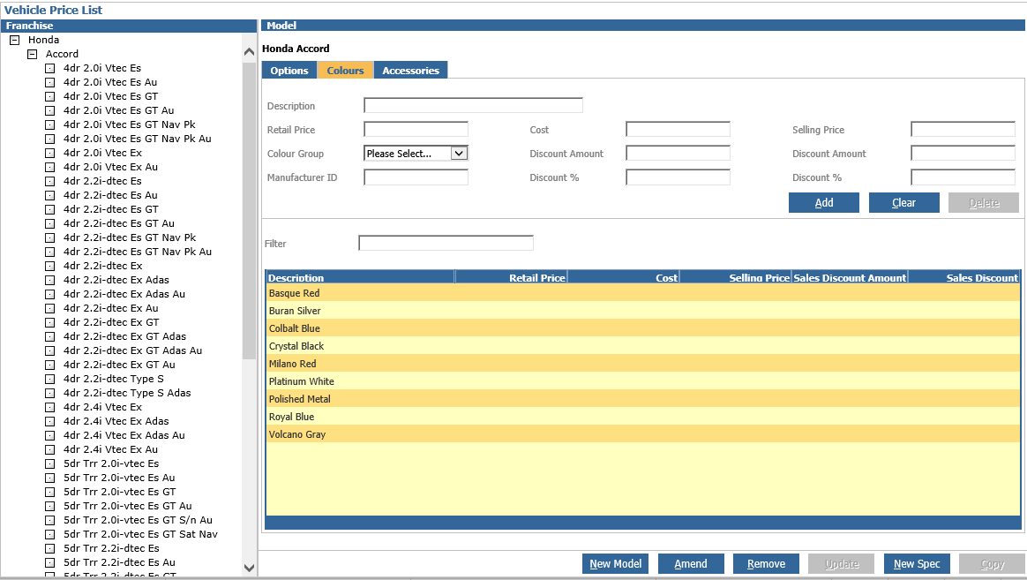Select the Buran Silver colour row
Screen dimensions: 1027x580
(x=643, y=311)
